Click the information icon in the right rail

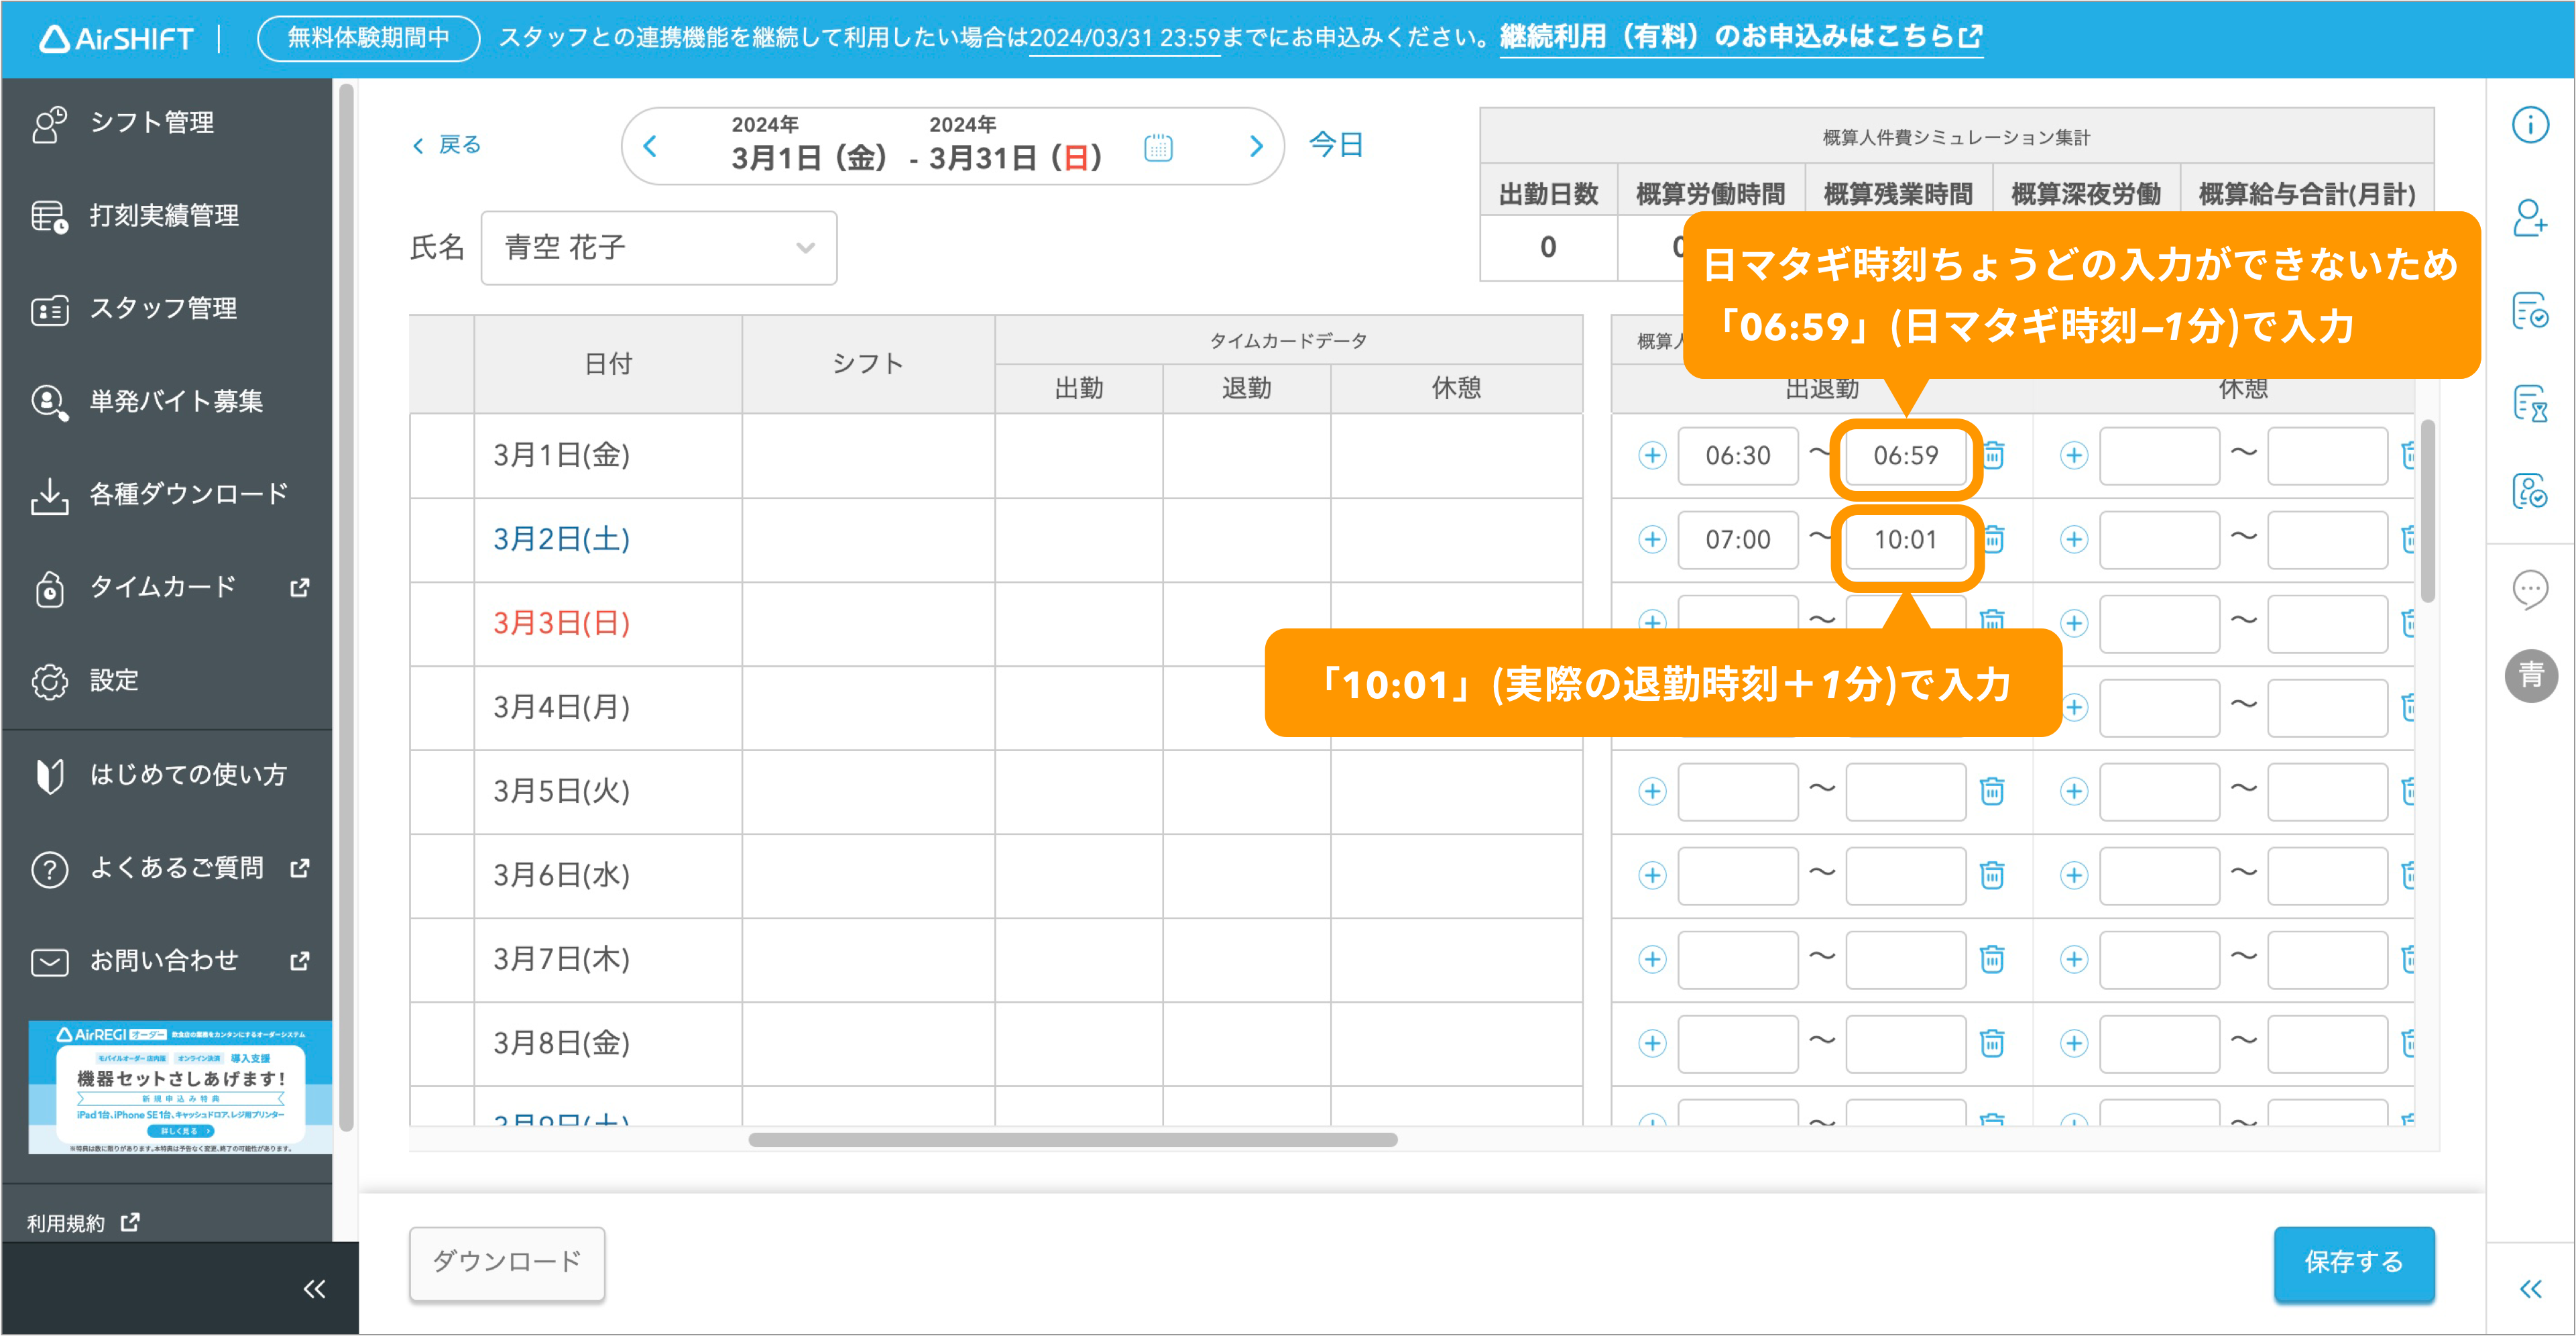2530,125
